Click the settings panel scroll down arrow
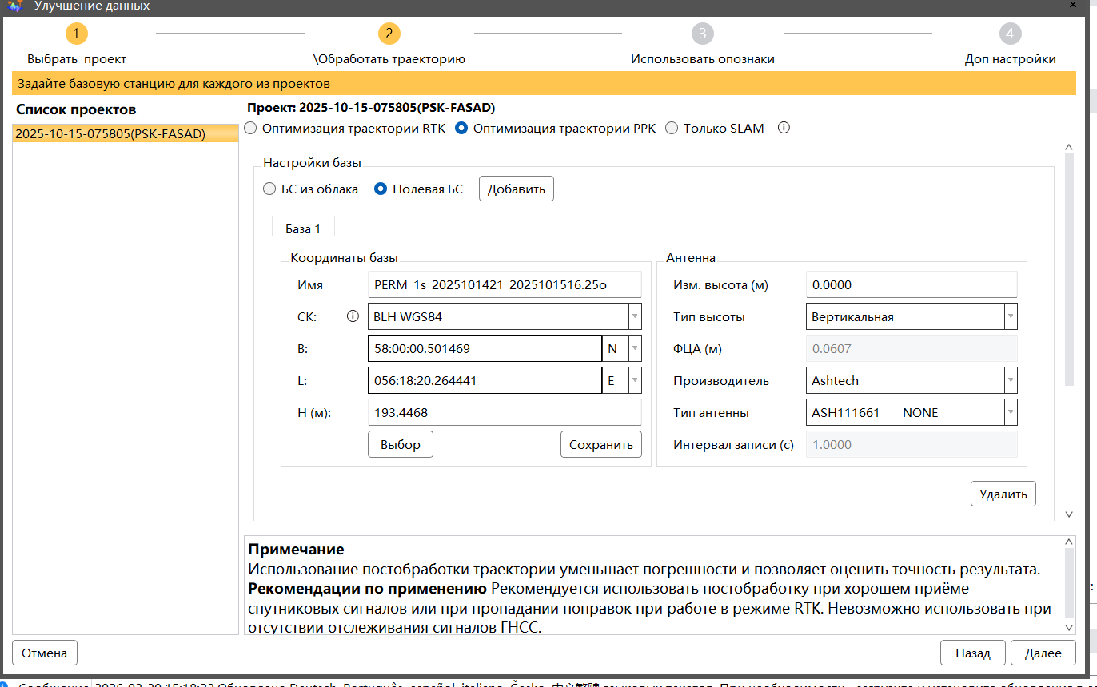The height and width of the screenshot is (687, 1097). pos(1069,515)
